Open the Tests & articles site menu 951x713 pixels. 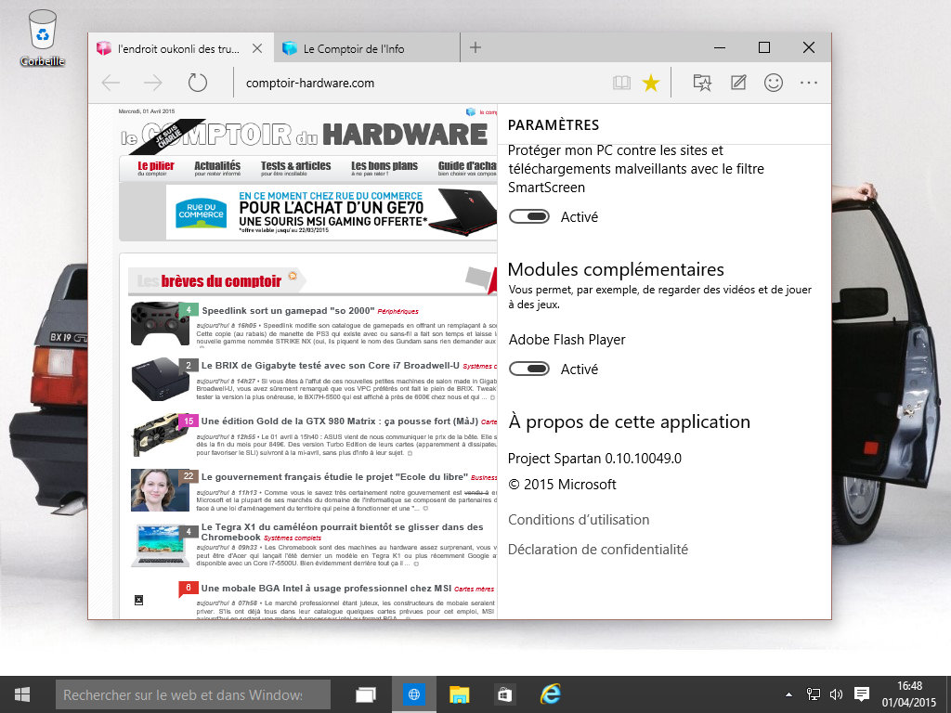click(295, 169)
